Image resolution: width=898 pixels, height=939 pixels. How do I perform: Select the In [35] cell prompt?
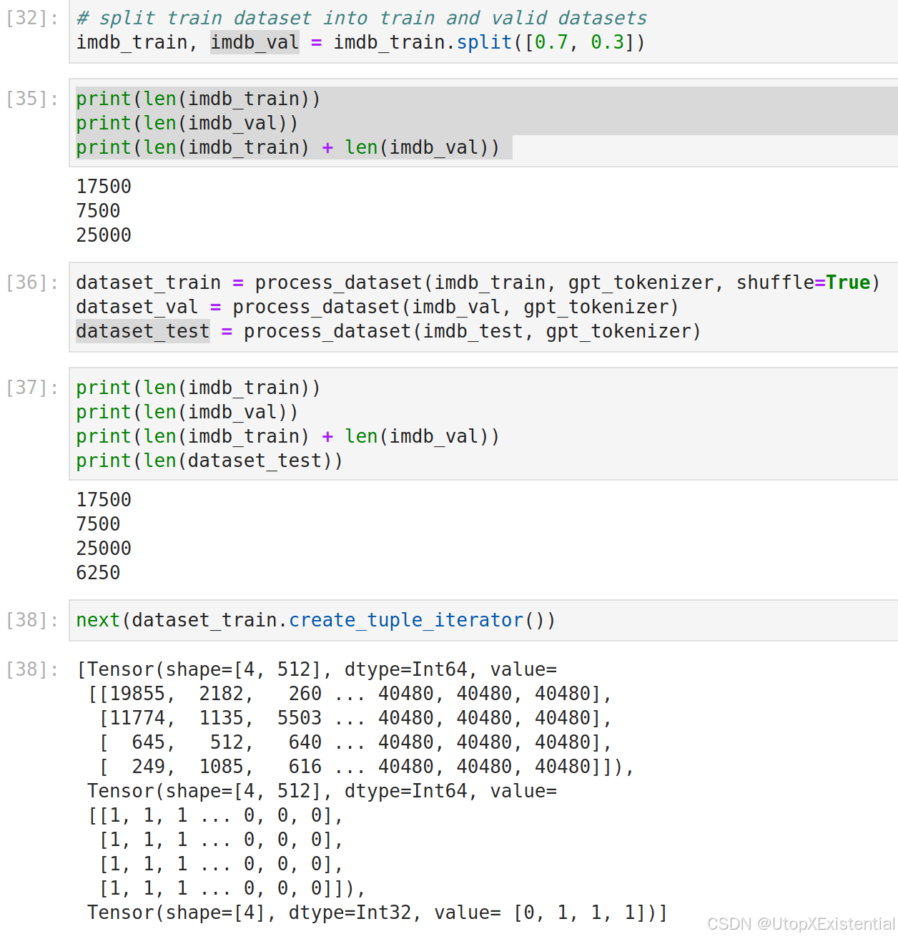[32, 99]
